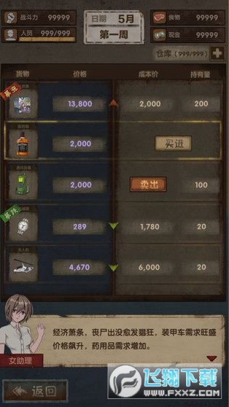The height and width of the screenshot is (407, 229).
Task: Click the personnel portrait icon
Action: click(x=11, y=35)
